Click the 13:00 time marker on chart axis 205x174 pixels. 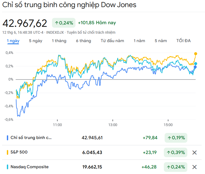(x=113, y=125)
